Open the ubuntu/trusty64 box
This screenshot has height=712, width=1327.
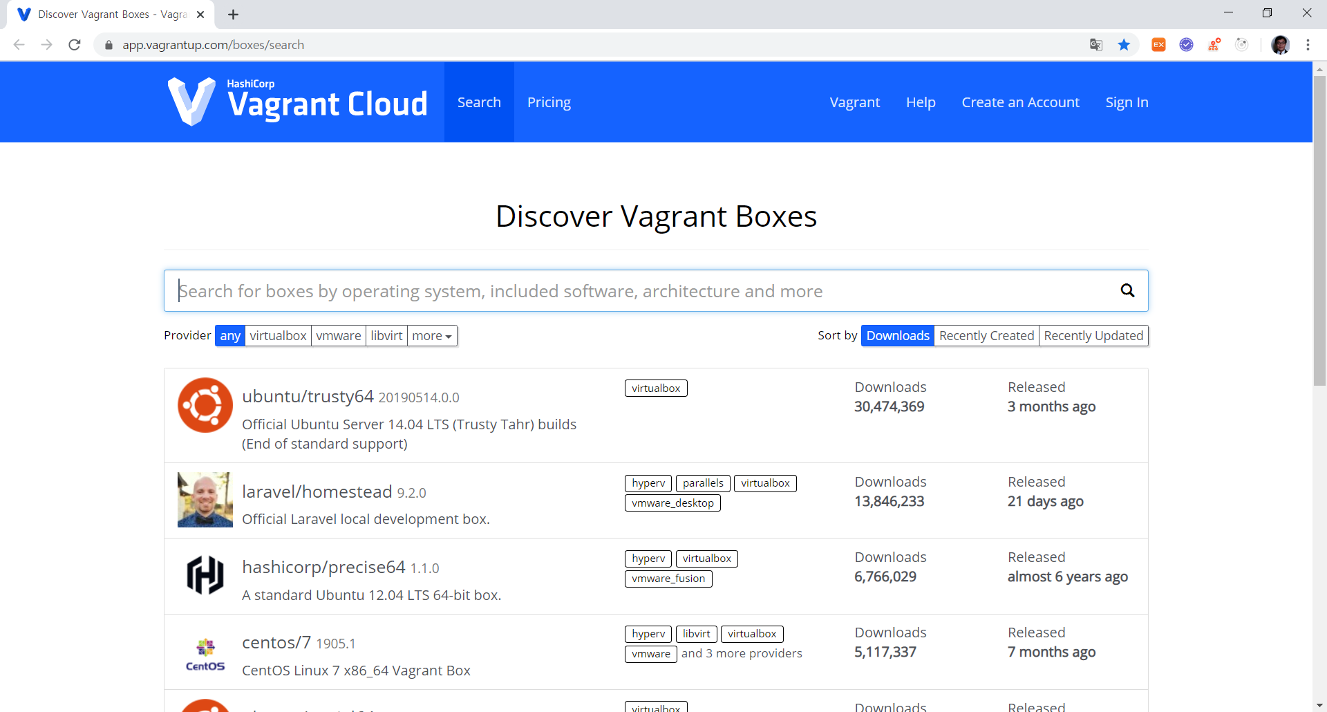(308, 396)
